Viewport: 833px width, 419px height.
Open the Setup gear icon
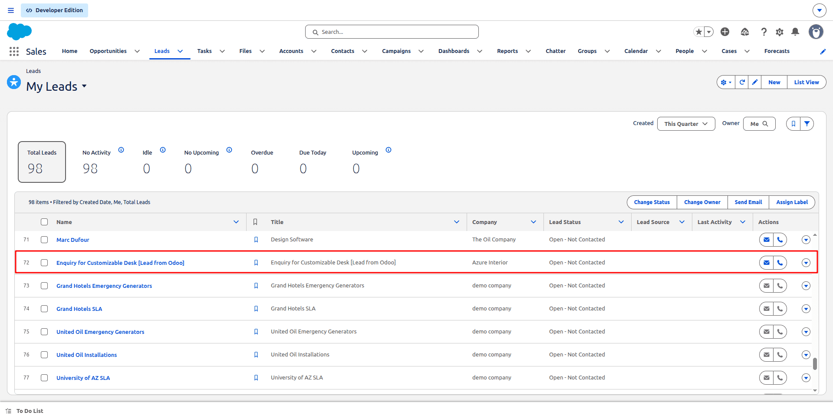tap(780, 32)
